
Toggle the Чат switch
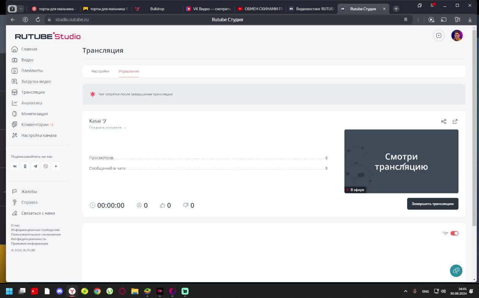(x=454, y=233)
